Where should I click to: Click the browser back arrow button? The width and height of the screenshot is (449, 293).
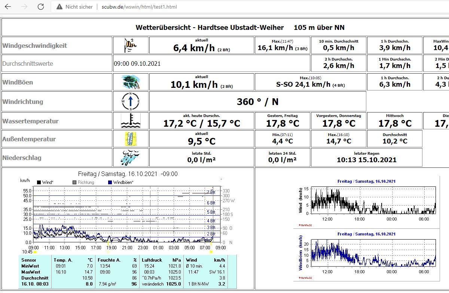(7, 7)
